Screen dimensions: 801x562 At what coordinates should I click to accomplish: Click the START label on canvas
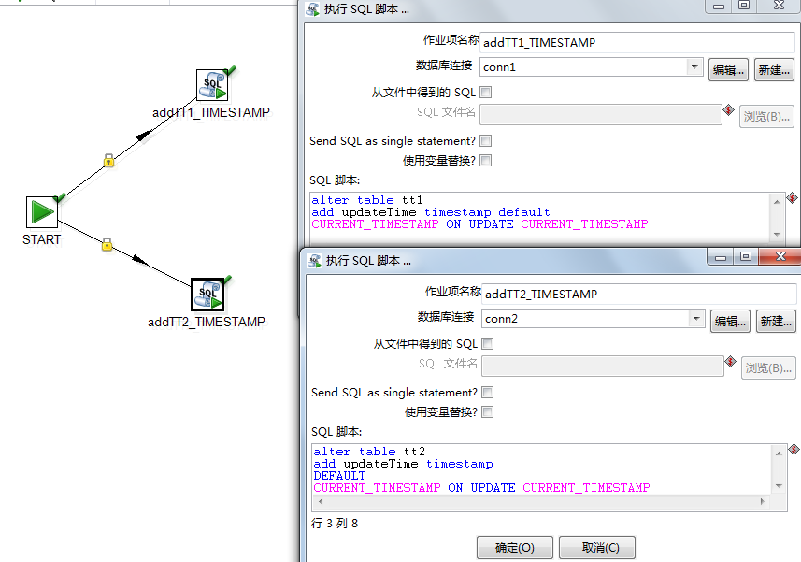pos(41,239)
